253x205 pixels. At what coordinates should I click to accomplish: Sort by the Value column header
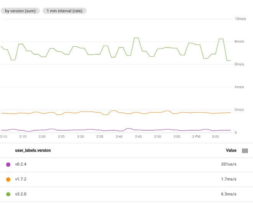coord(231,151)
